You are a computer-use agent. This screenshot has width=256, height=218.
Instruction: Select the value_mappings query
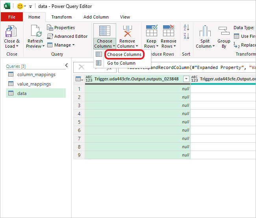pos(36,84)
